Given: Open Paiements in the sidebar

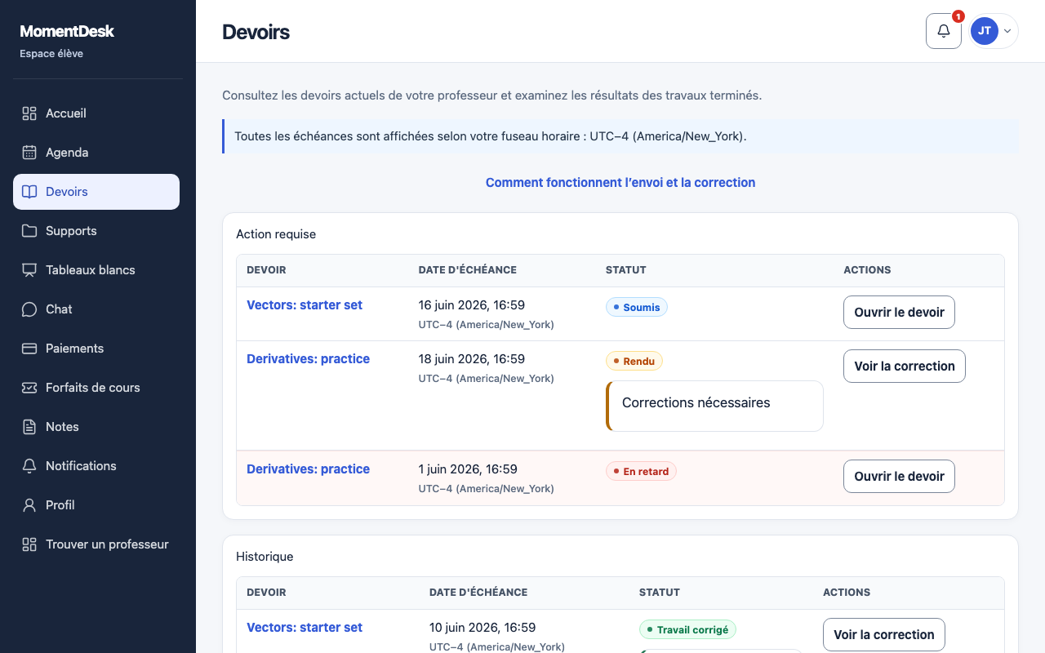Looking at the screenshot, I should pyautogui.click(x=96, y=349).
